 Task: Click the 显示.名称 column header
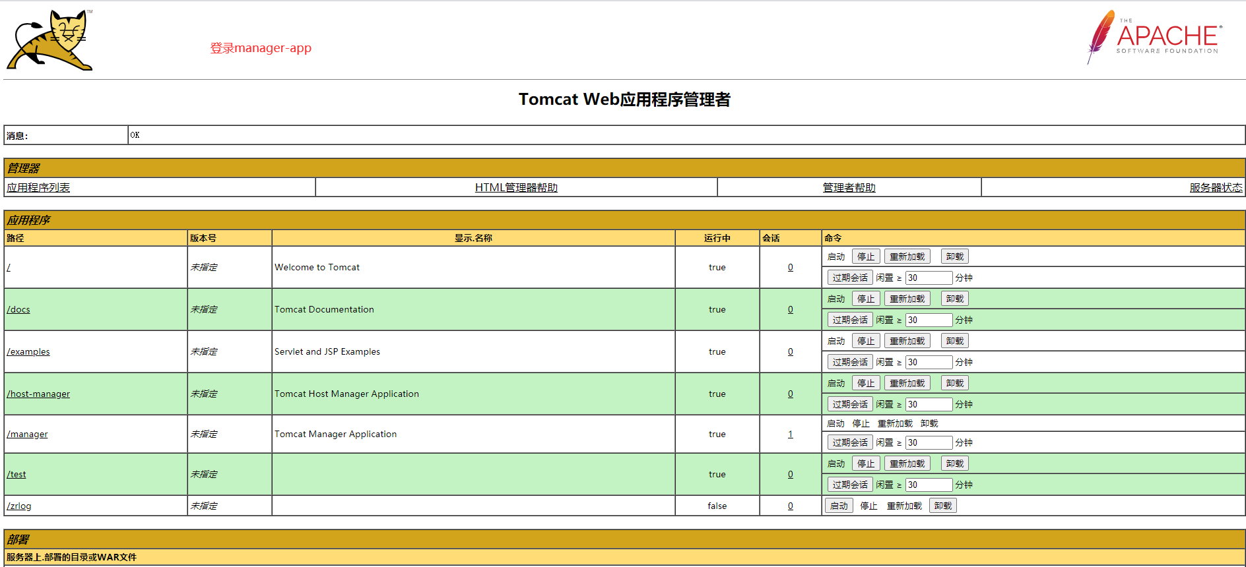[x=473, y=238]
